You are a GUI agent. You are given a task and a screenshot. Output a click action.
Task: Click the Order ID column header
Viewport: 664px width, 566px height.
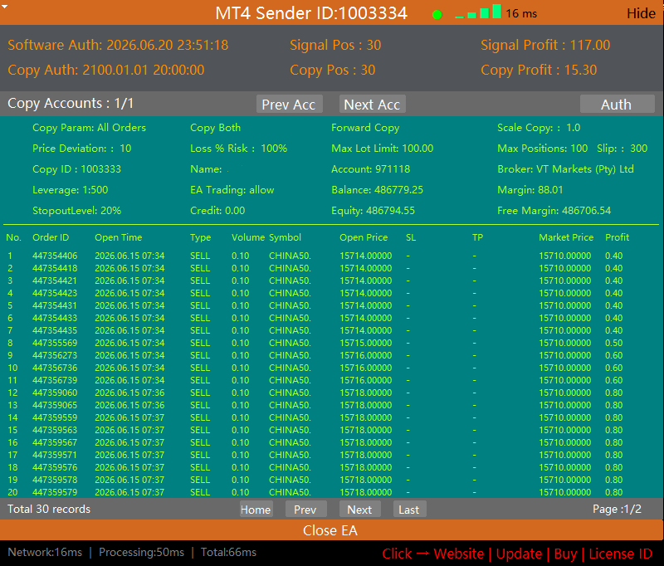(51, 237)
